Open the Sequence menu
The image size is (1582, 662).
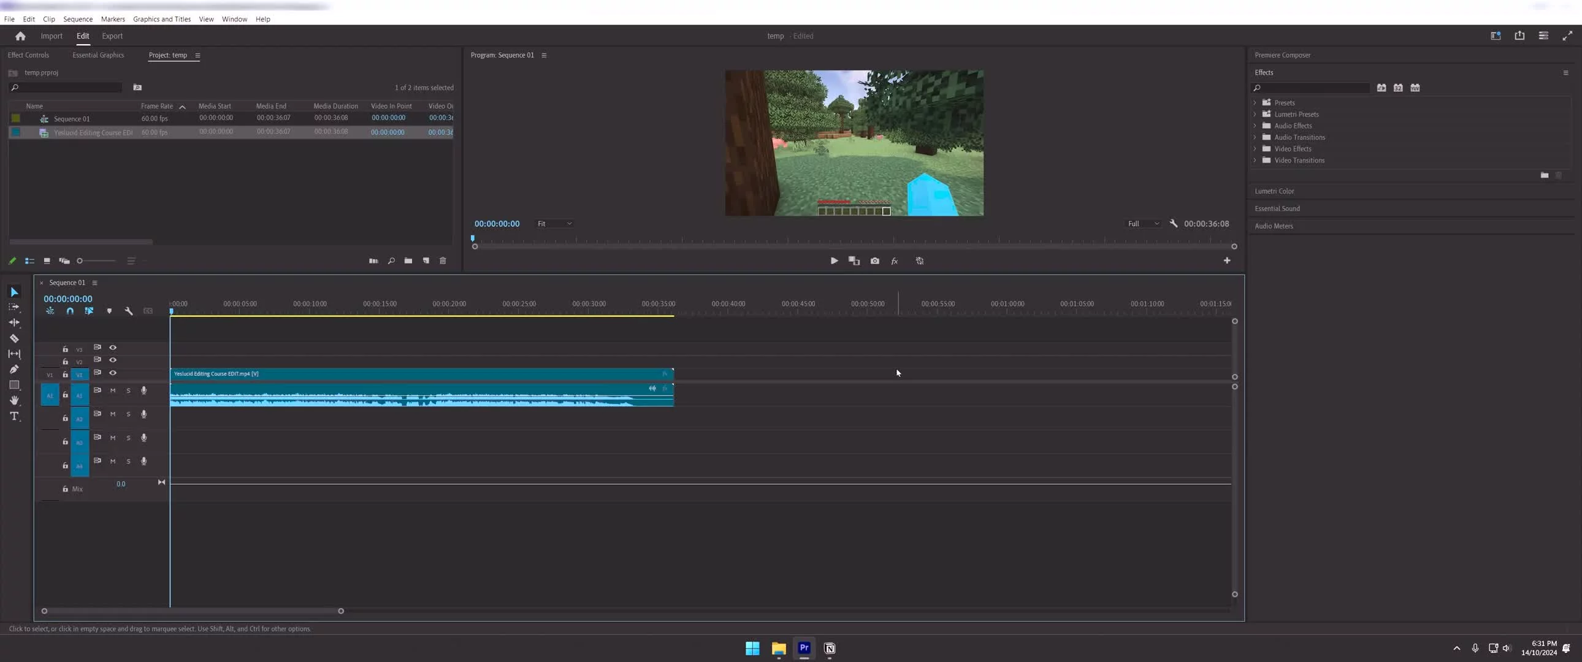78,19
